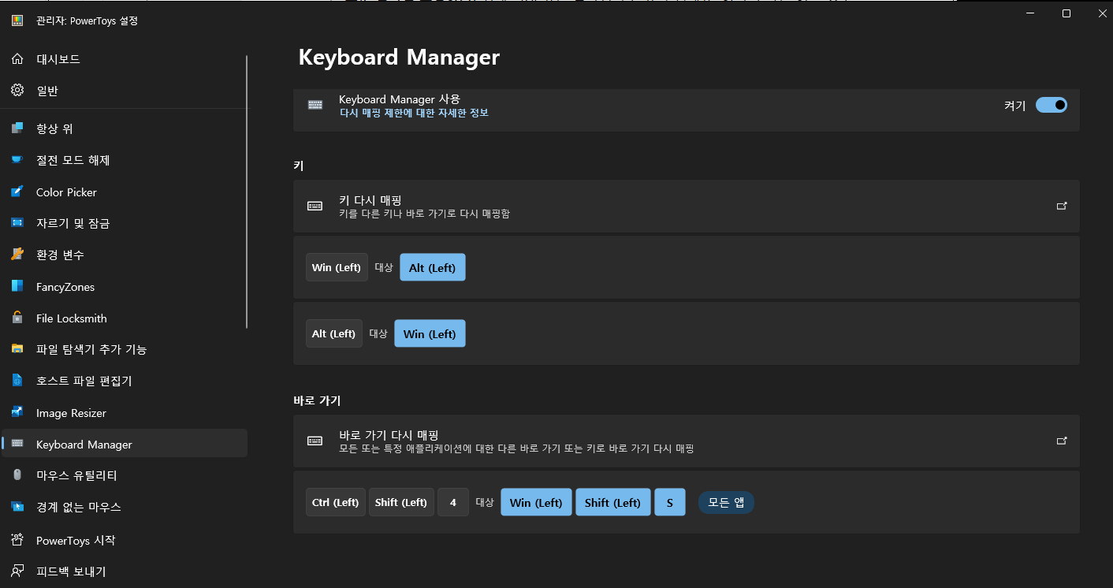The height and width of the screenshot is (588, 1113).
Task: Select the 마우스 유틸리티 mouse icon
Action: [17, 475]
